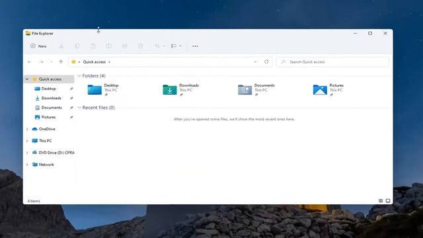This screenshot has height=238, width=423.
Task: Click the pin icon next to sidebar Pictures
Action: coord(71,117)
